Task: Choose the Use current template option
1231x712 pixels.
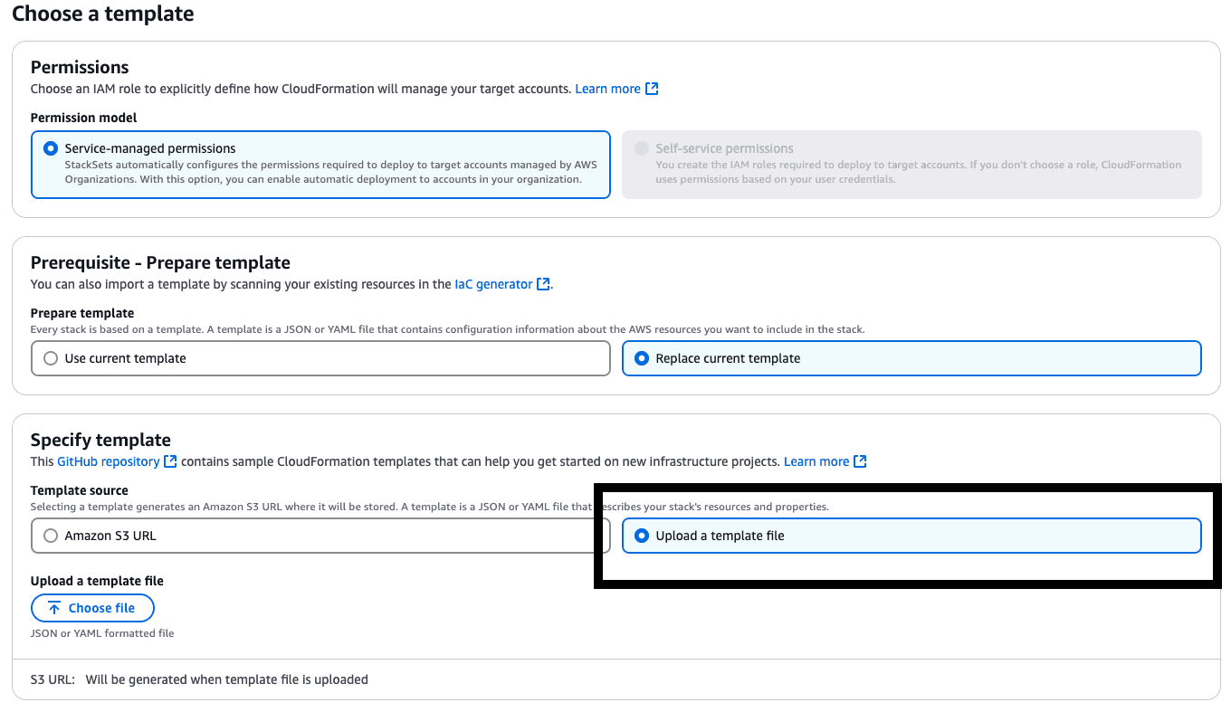Action: (x=51, y=358)
